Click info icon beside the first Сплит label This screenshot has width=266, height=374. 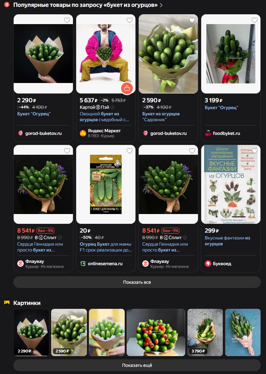tap(60, 237)
